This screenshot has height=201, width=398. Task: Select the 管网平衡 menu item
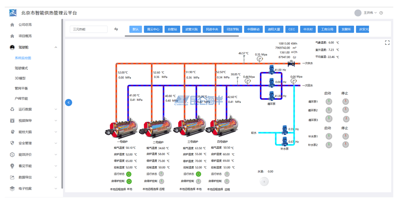coord(21,88)
